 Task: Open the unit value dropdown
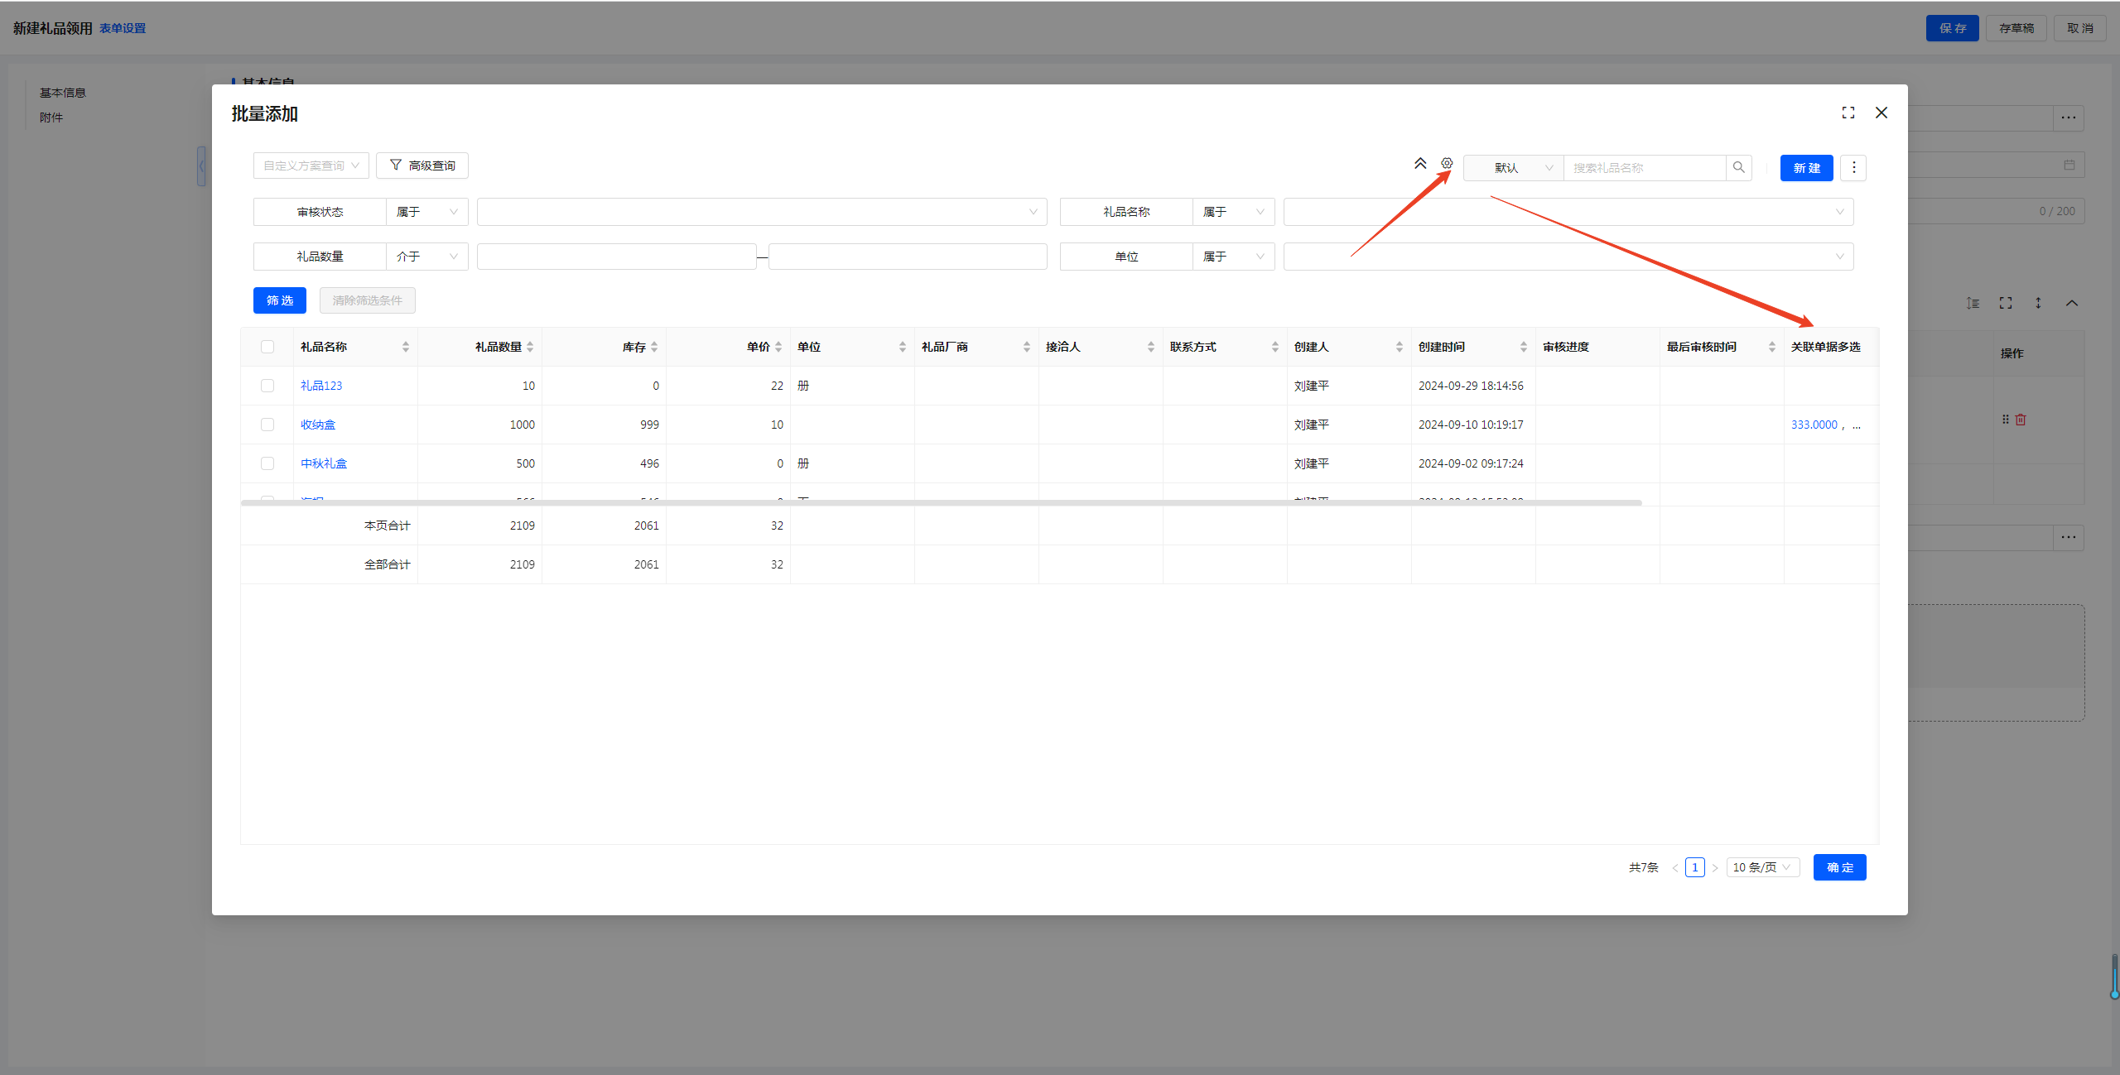click(1568, 257)
